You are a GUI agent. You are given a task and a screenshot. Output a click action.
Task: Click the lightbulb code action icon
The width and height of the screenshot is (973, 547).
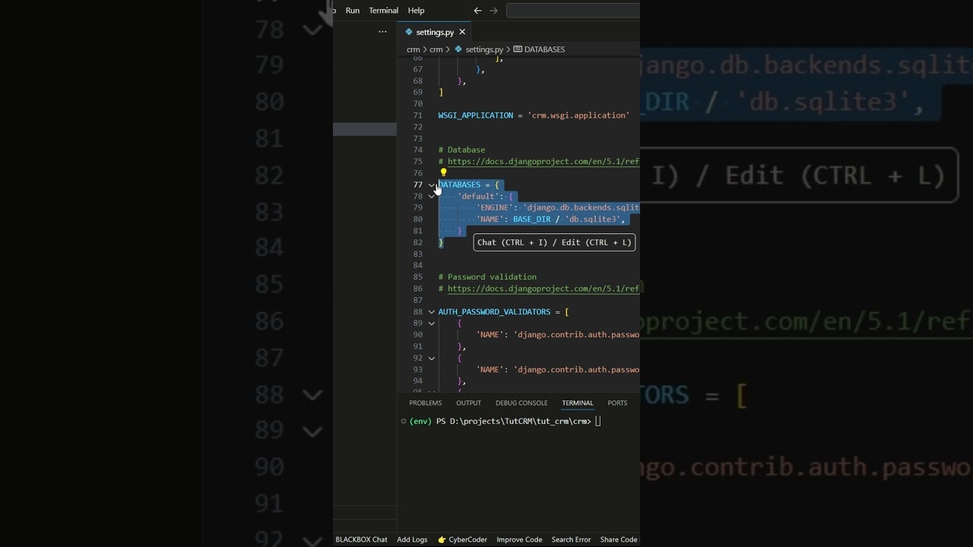pos(444,173)
